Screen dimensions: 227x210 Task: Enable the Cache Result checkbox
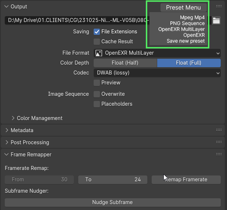(97, 41)
